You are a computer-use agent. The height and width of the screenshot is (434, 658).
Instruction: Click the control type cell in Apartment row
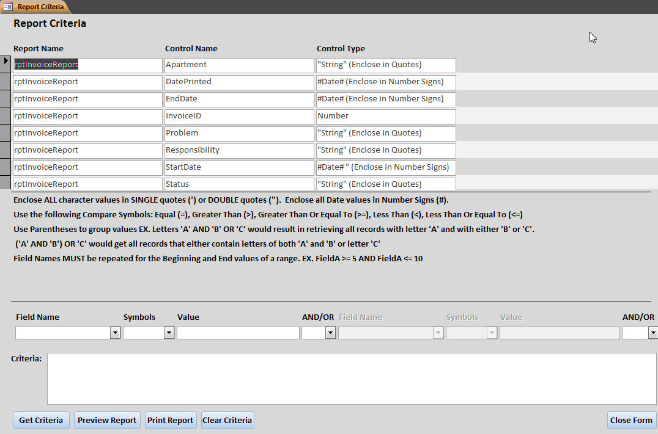386,65
